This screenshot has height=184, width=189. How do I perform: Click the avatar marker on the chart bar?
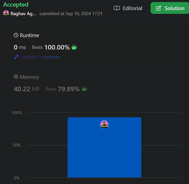point(104,125)
